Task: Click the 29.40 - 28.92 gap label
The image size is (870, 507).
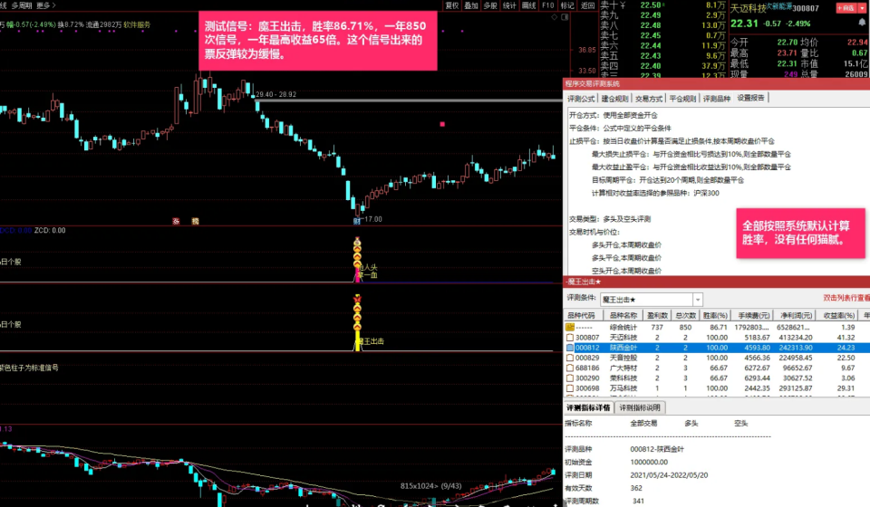Action: pos(275,95)
